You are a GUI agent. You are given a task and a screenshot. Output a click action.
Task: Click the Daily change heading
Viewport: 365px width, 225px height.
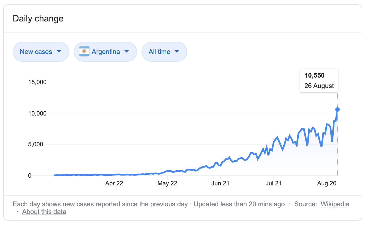38,18
